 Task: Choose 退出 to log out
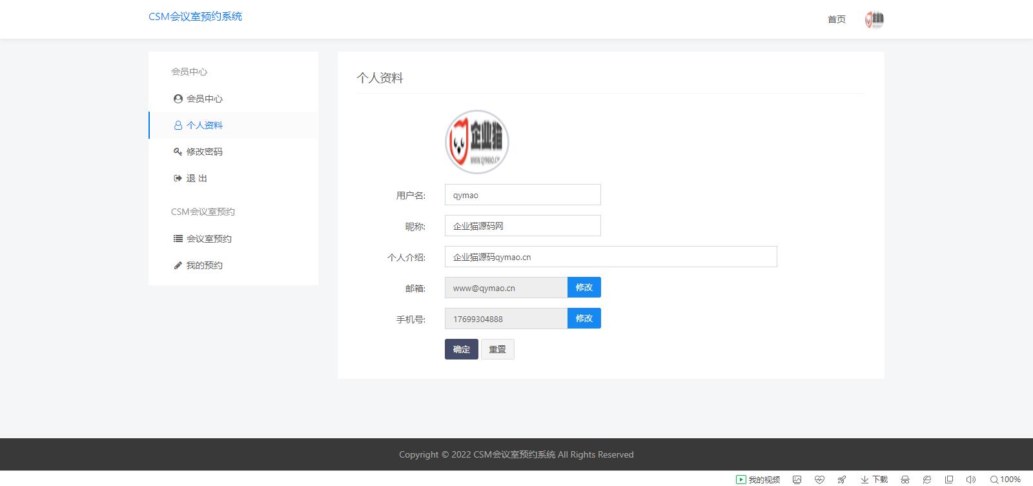coord(233,178)
